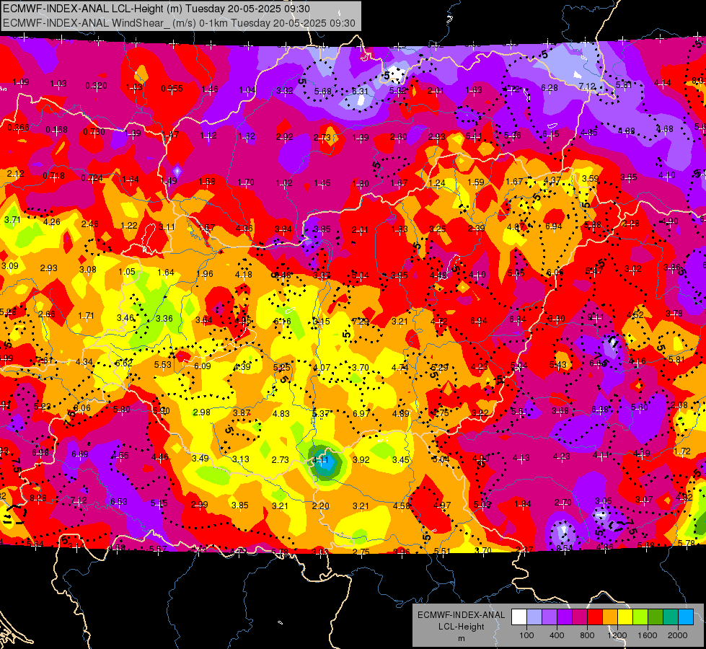Click the yellow legend swatch
706x649 pixels.
625,617
